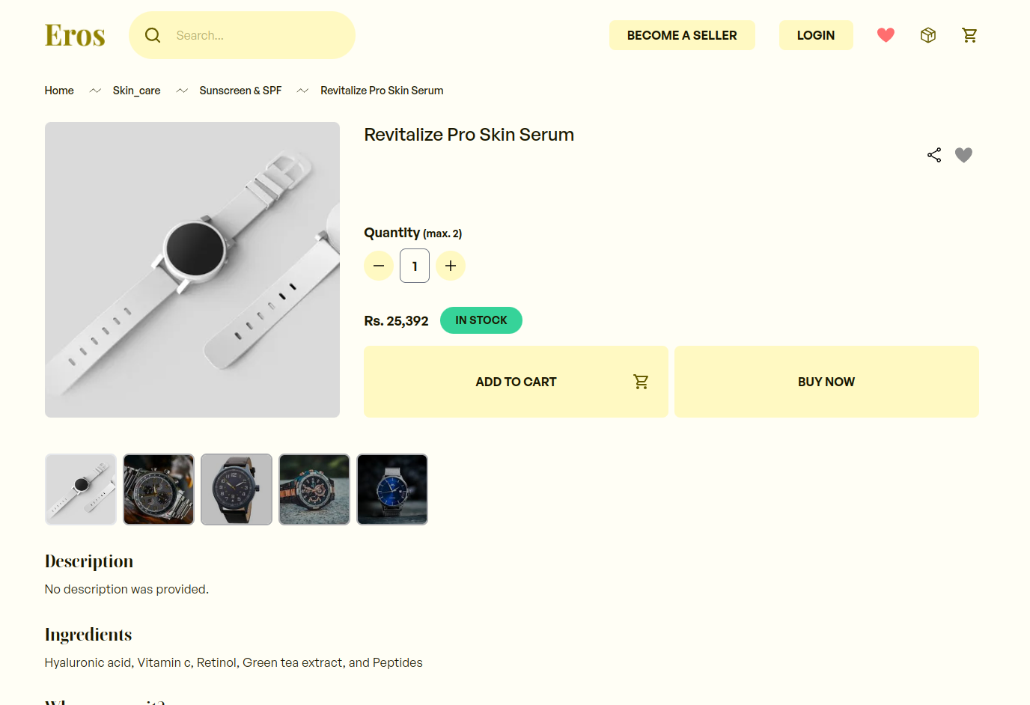The height and width of the screenshot is (705, 1030).
Task: Open Sunscreen & SPF breadcrumb
Action: tap(240, 91)
